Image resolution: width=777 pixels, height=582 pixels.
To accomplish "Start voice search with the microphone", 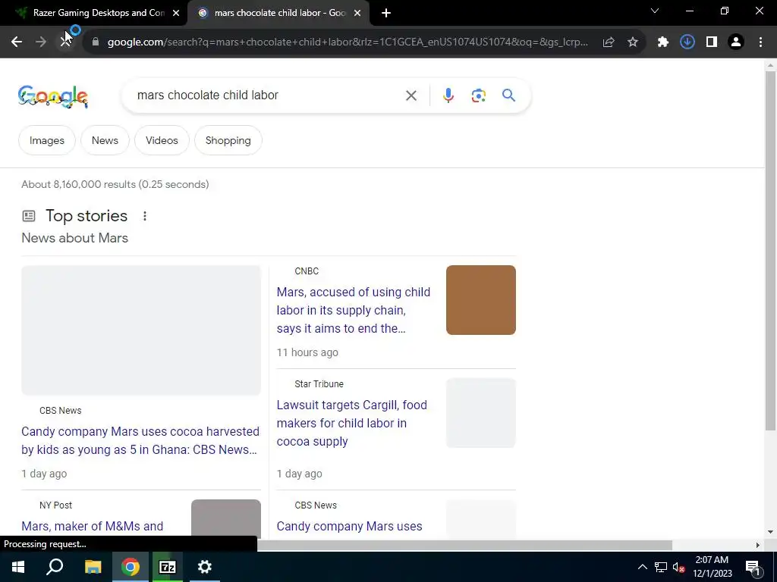I will click(x=448, y=95).
